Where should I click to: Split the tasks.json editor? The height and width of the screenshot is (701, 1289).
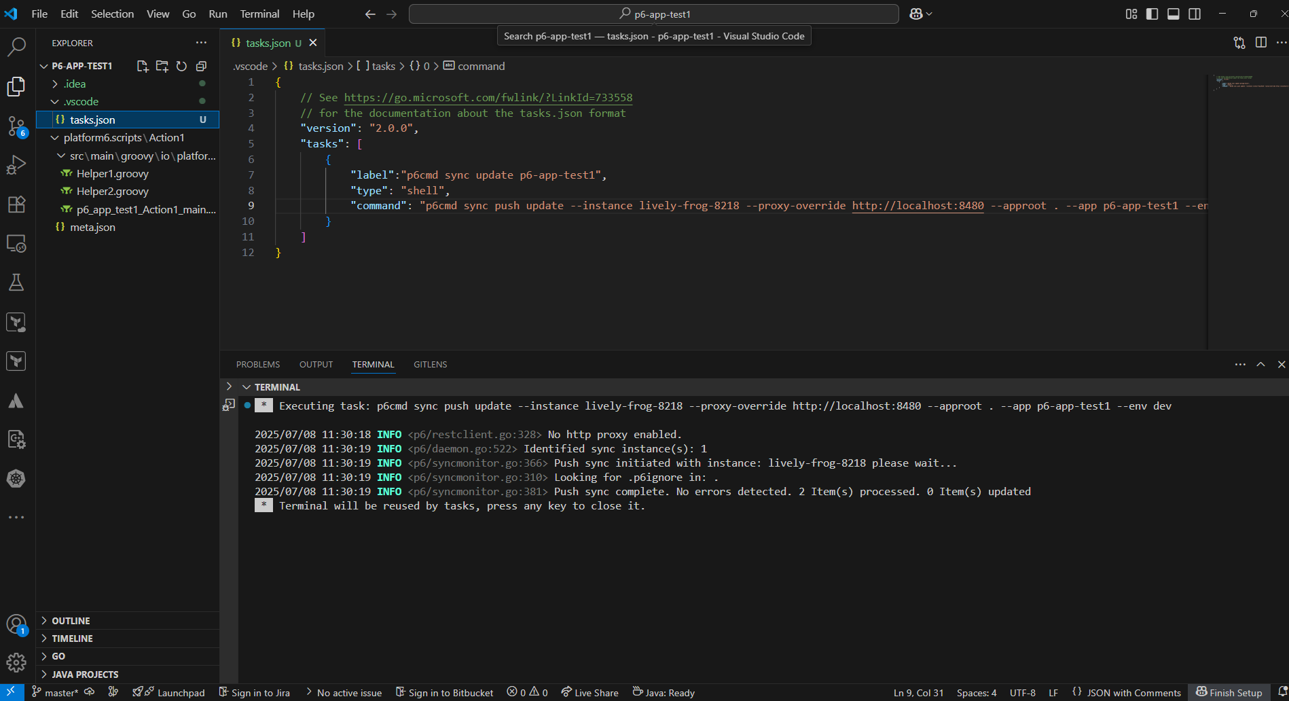coord(1262,42)
